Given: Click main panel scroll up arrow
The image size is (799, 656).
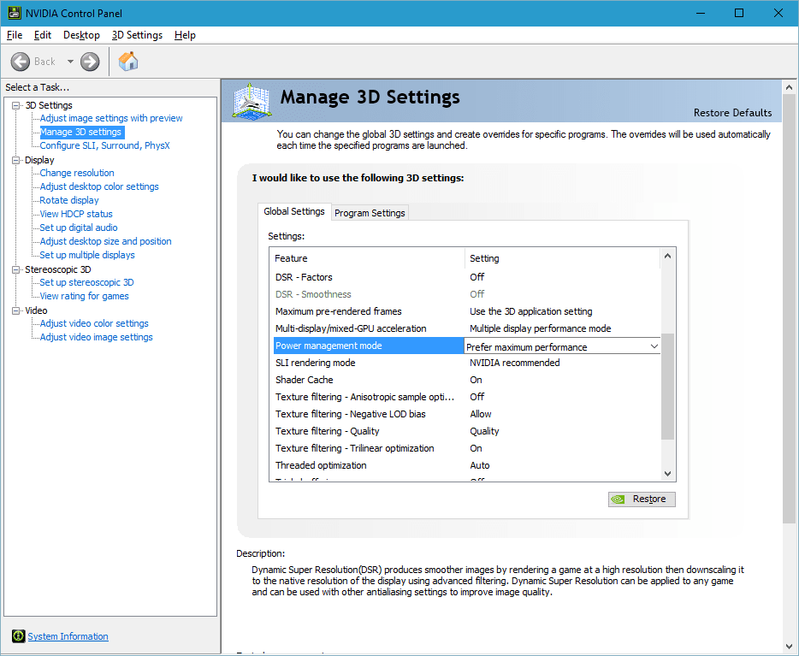Looking at the screenshot, I should point(789,87).
